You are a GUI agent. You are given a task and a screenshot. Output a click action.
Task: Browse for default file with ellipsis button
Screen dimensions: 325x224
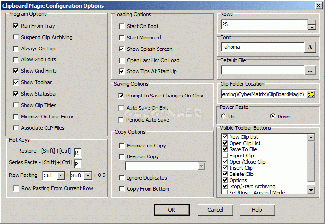coord(310,71)
